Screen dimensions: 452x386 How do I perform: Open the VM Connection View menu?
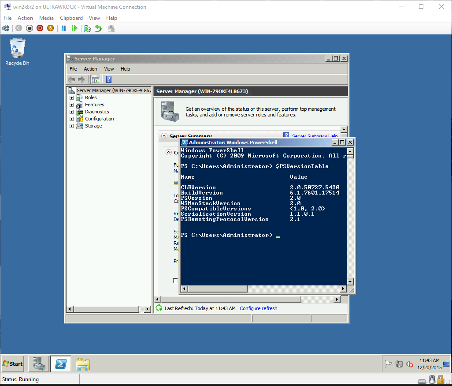94,18
